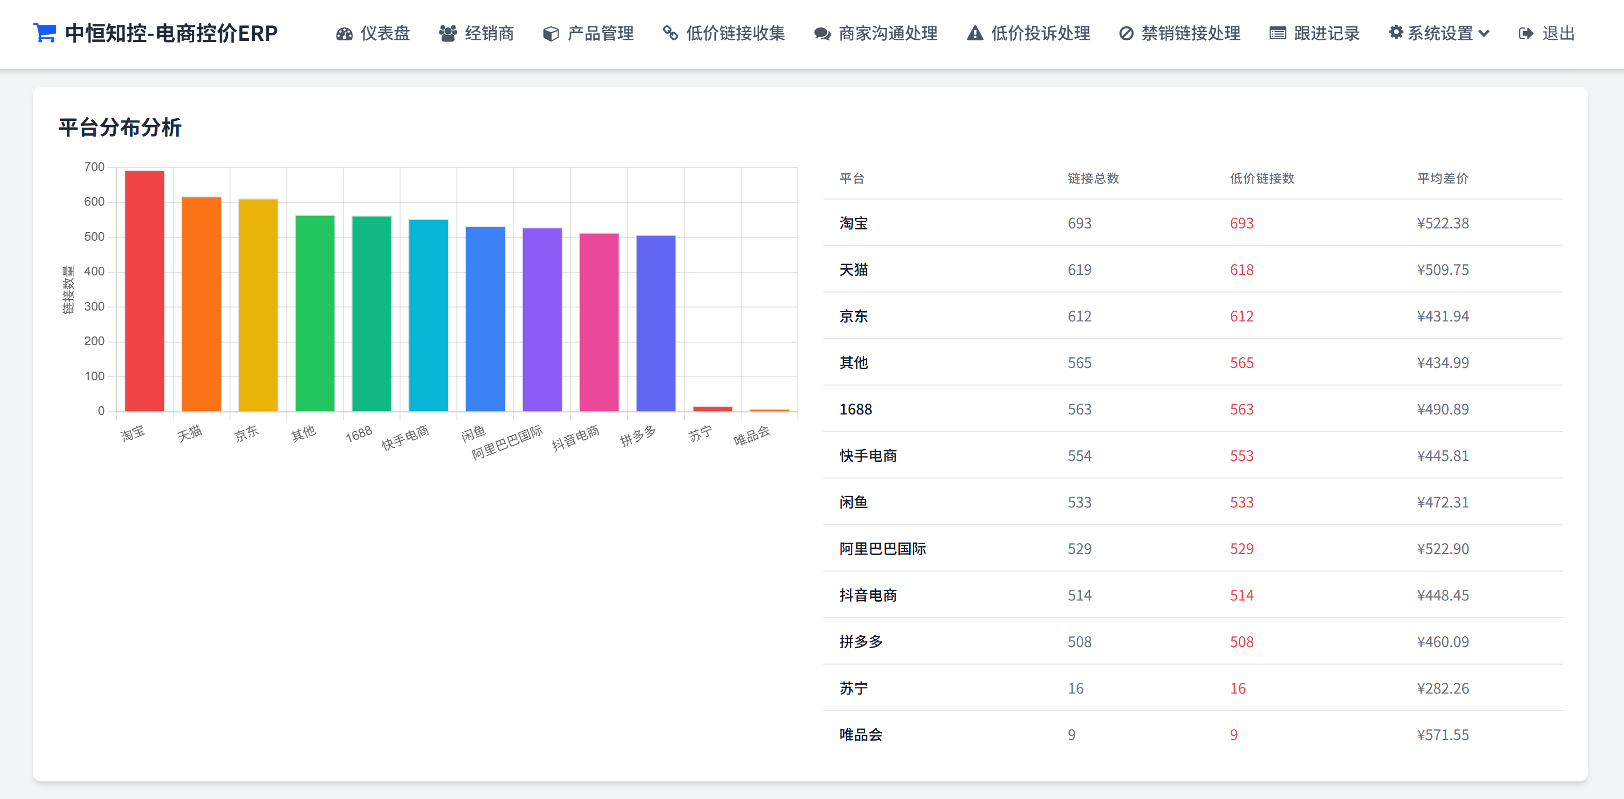Click the logout arrow icon beside 退出
Image resolution: width=1624 pixels, height=799 pixels.
(1525, 34)
